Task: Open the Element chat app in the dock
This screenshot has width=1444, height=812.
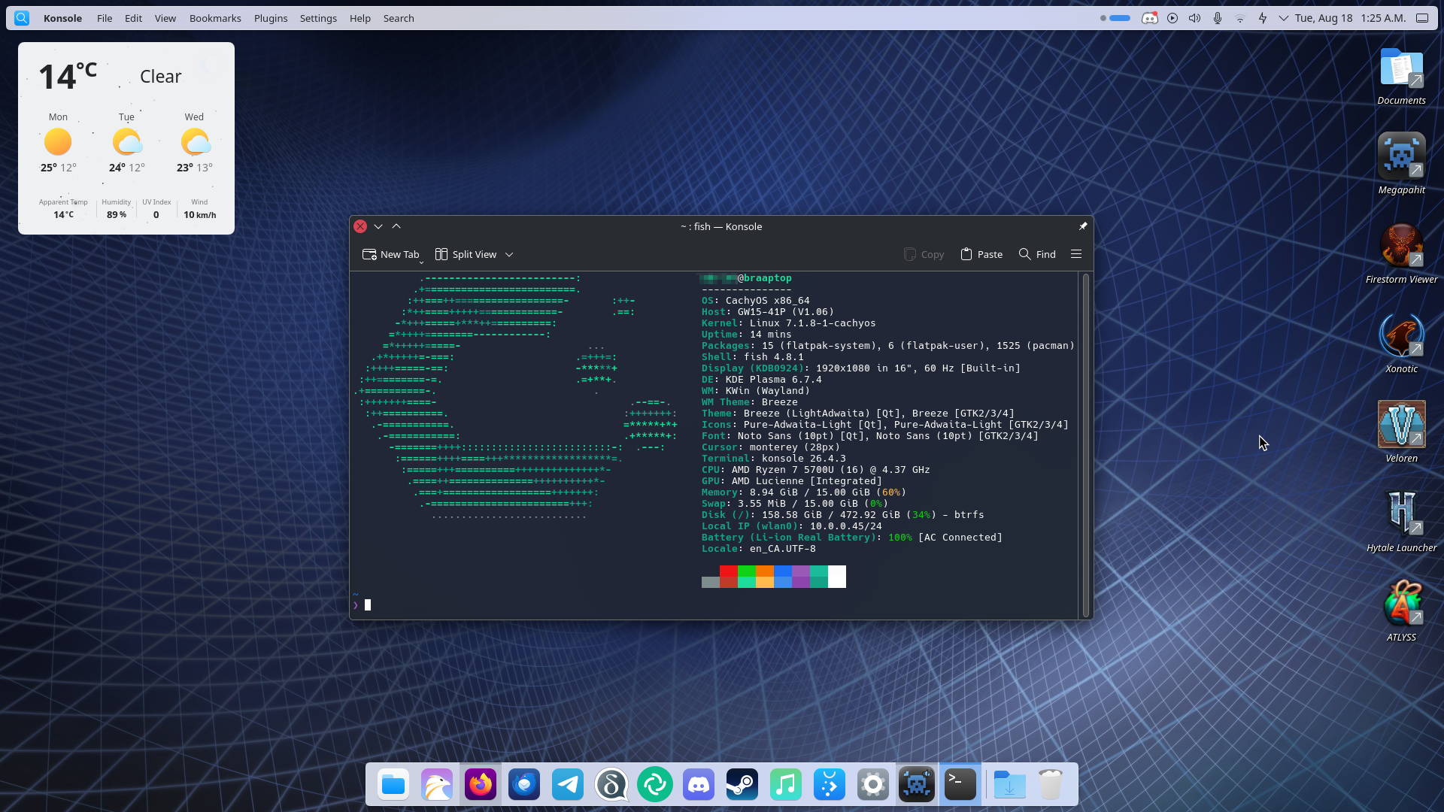Action: click(655, 785)
